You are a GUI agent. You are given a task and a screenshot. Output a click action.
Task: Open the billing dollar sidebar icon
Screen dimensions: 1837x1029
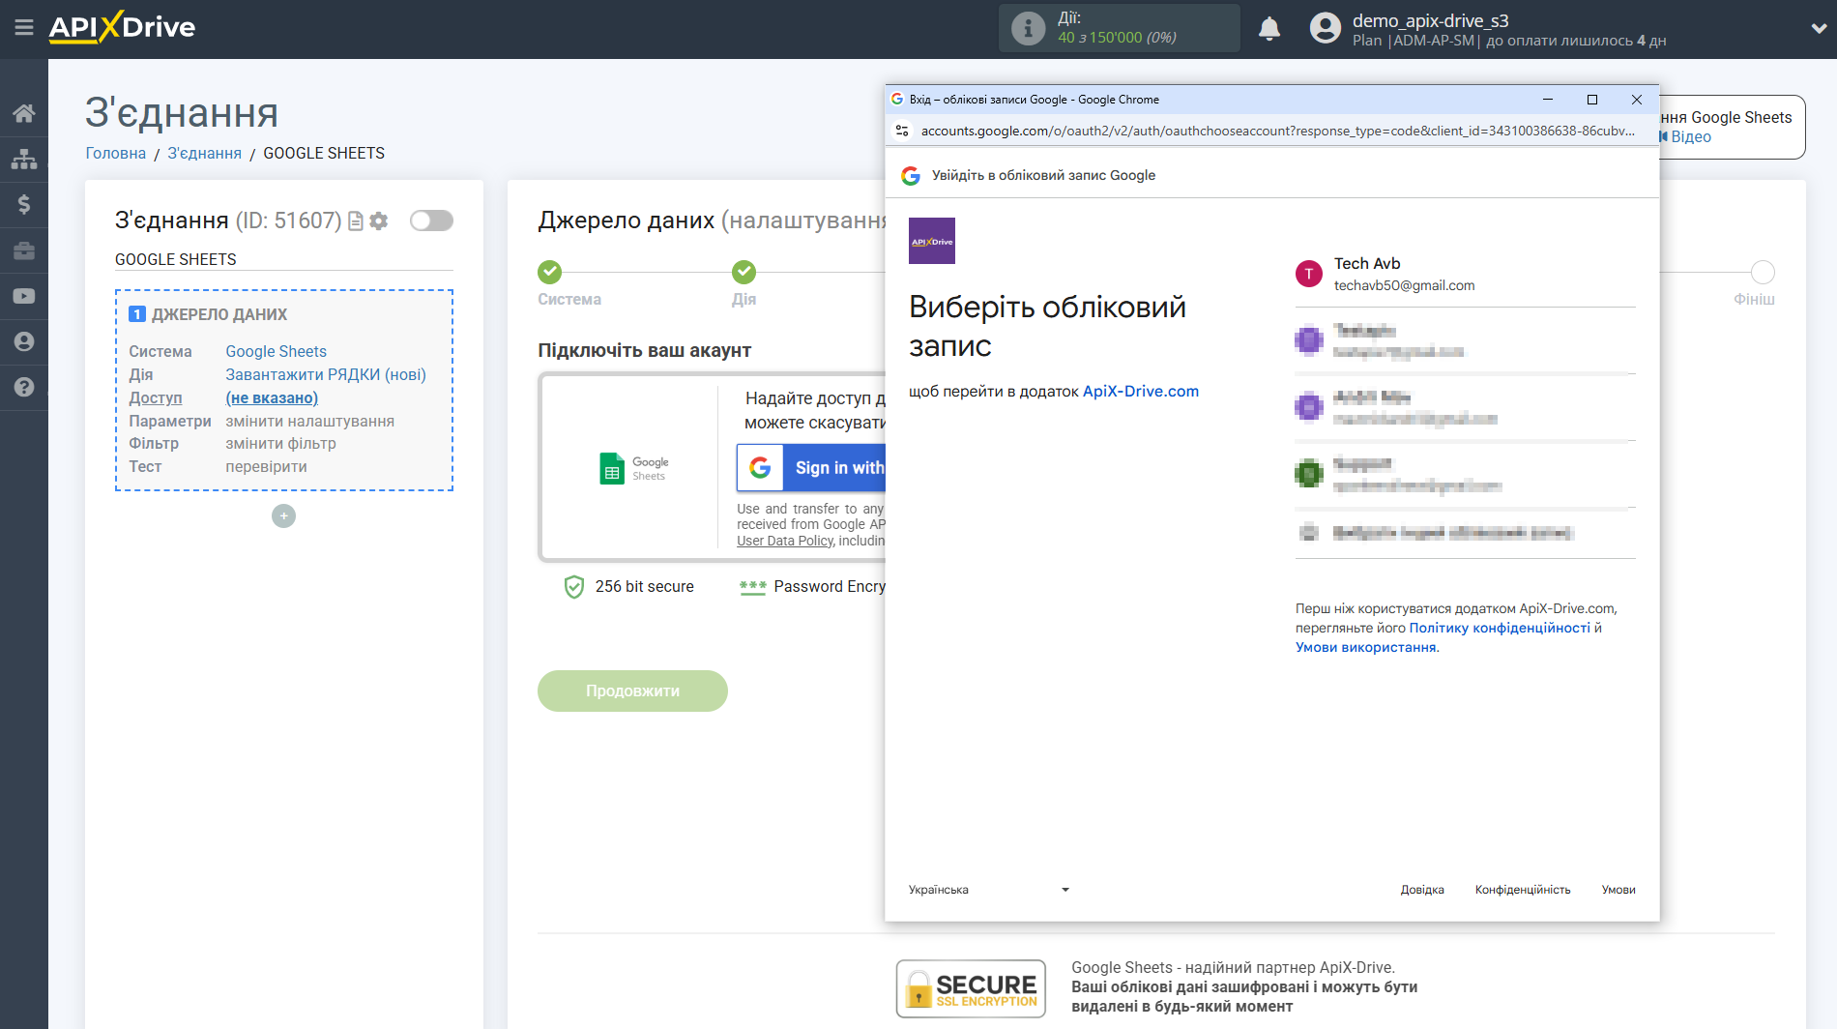click(24, 204)
